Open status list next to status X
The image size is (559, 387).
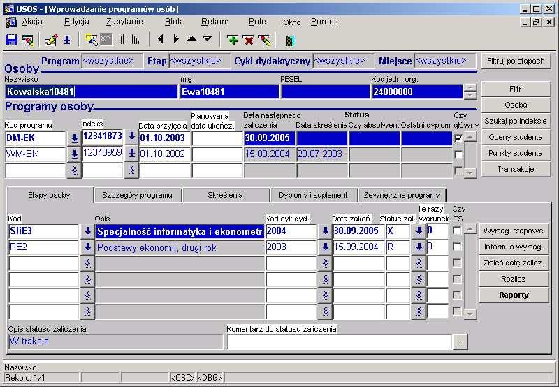[419, 231]
